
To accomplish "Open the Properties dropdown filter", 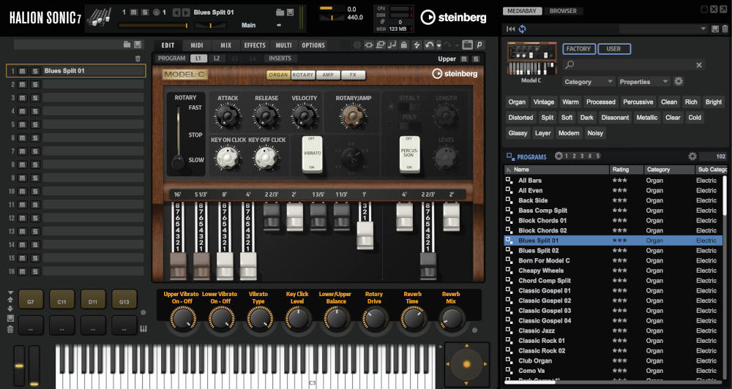I will pos(644,82).
